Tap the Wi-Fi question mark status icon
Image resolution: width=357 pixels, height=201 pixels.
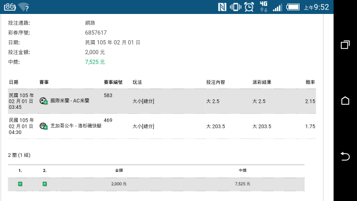[23, 7]
